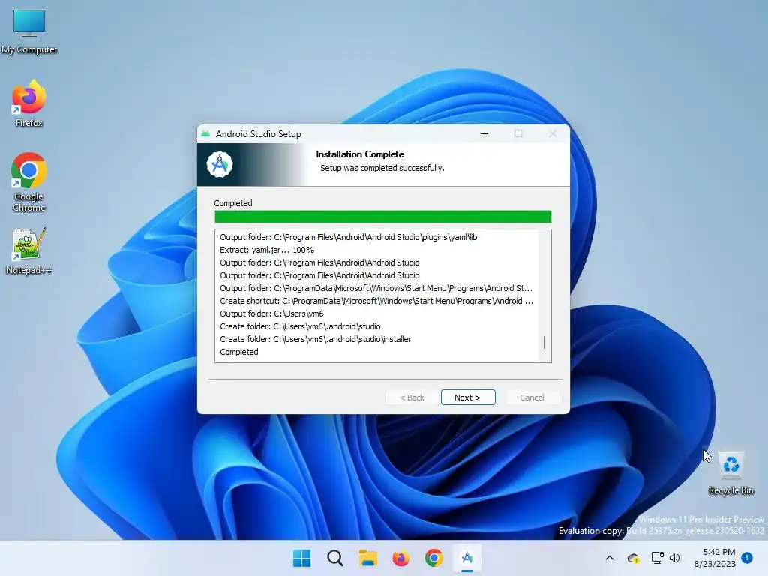Open the clock and date flyout
This screenshot has width=768, height=576.
click(715, 558)
